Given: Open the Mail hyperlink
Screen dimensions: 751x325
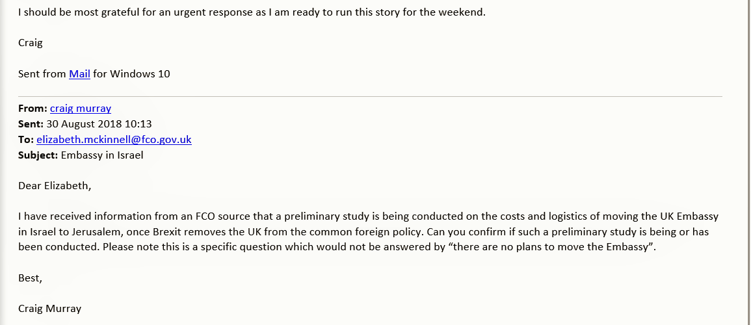Looking at the screenshot, I should [79, 74].
